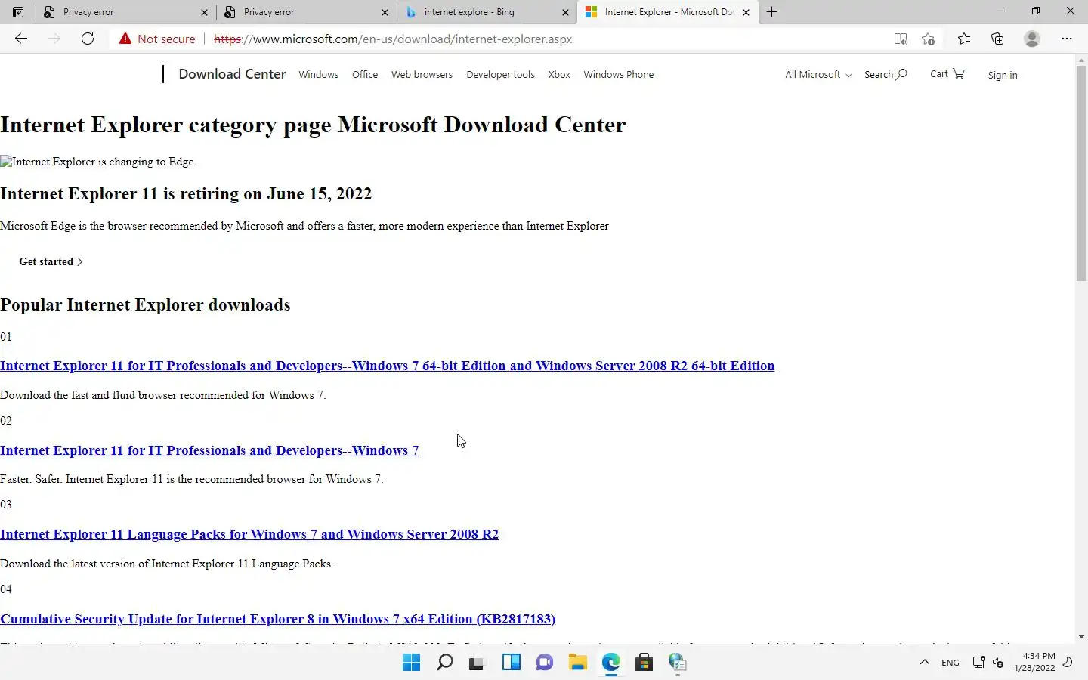Open the tab actions menu icon

(x=18, y=12)
